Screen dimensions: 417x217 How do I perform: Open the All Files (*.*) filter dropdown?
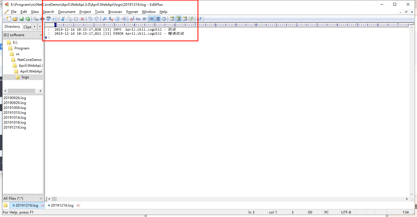(23, 198)
